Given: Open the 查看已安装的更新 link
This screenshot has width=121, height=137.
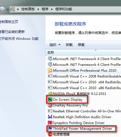Looking at the screenshot, I should click(12, 32).
